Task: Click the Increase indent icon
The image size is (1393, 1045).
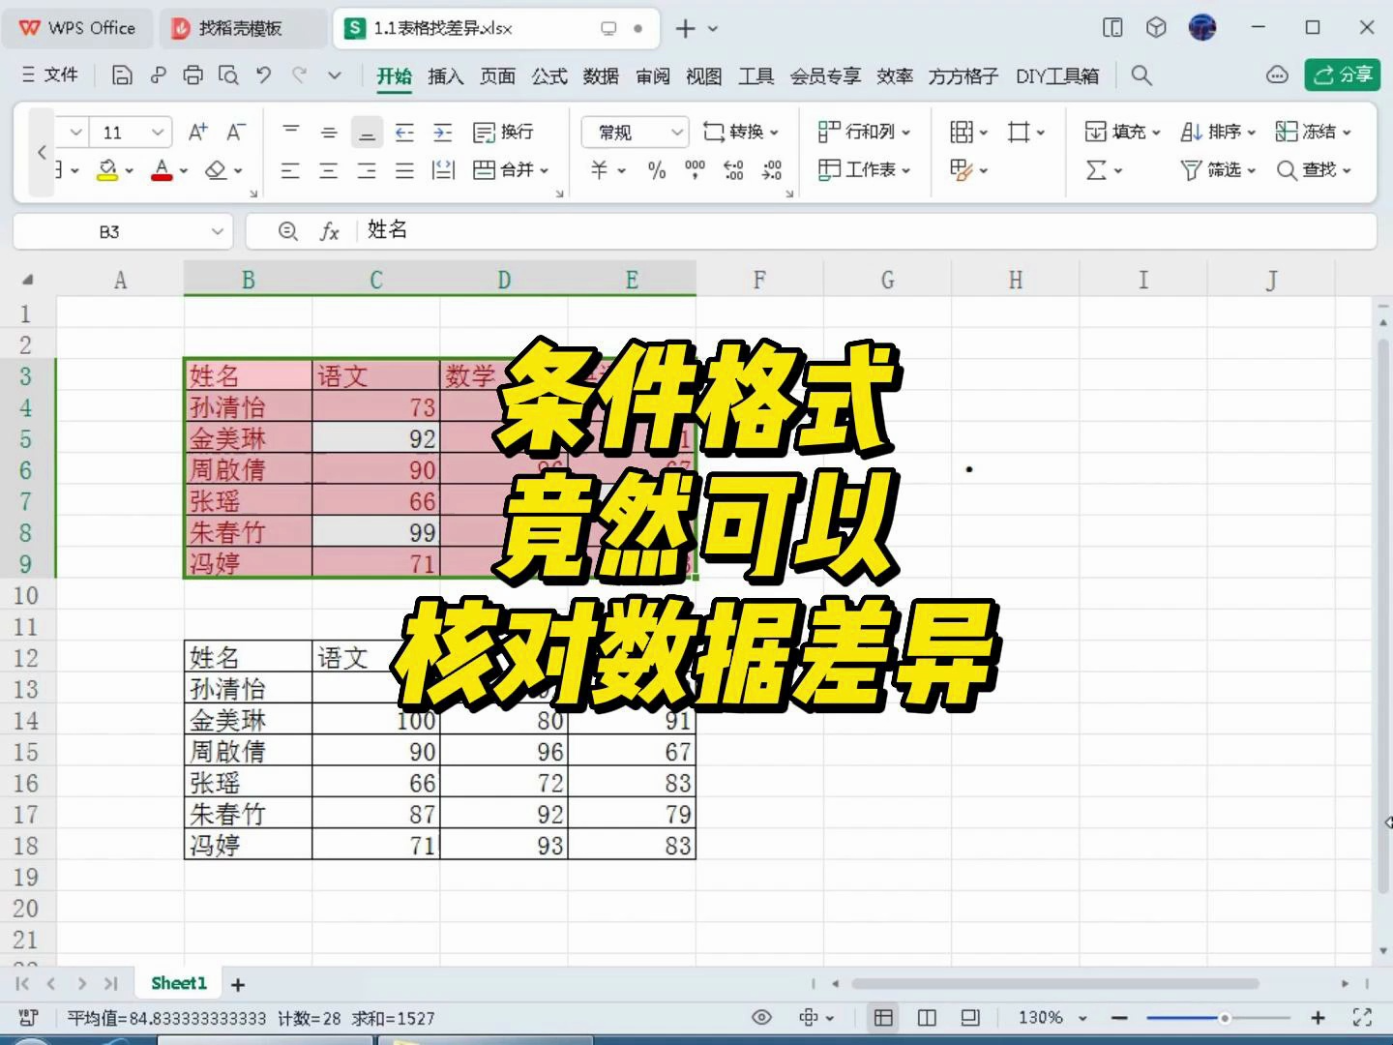Action: click(x=442, y=132)
